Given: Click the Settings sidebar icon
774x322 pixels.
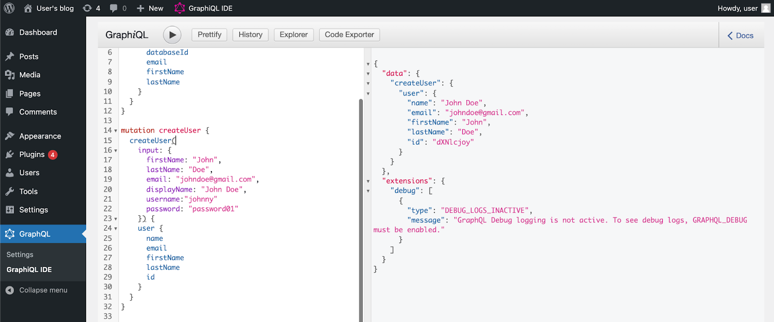Looking at the screenshot, I should 10,210.
